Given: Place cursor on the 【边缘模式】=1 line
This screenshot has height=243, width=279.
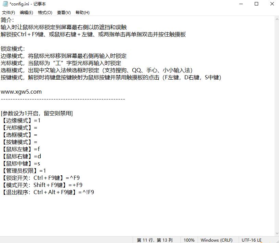Looking at the screenshot, I should point(21,120).
